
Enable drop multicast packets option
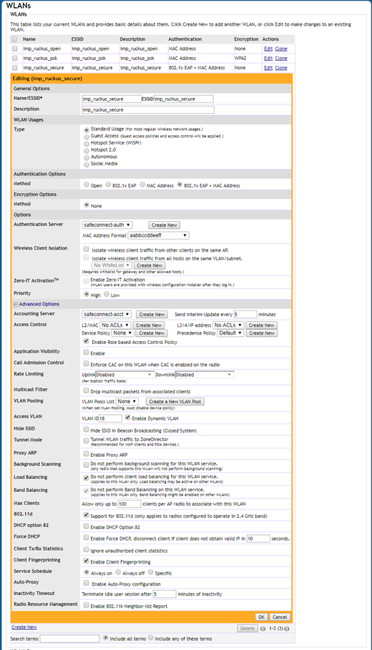[x=87, y=390]
